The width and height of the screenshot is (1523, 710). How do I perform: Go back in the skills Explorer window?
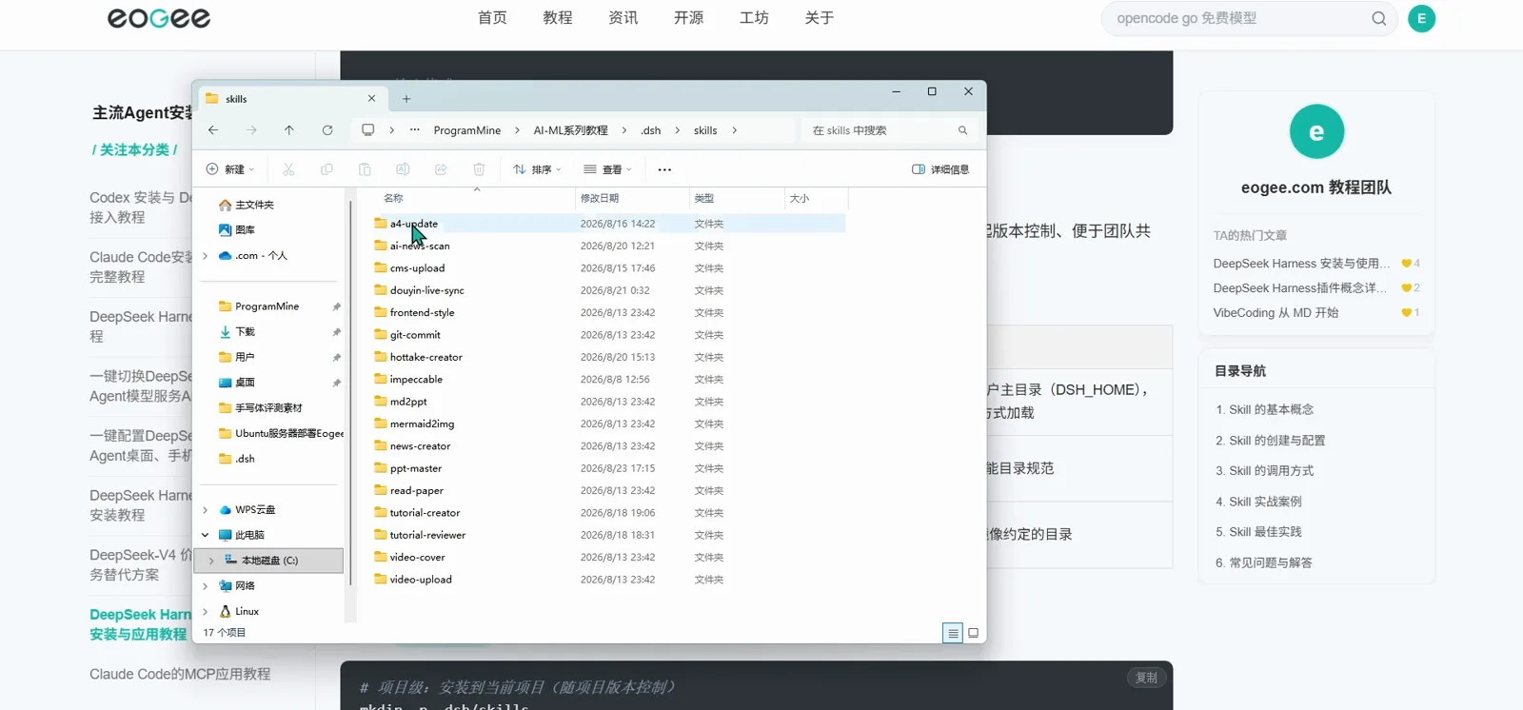point(213,130)
